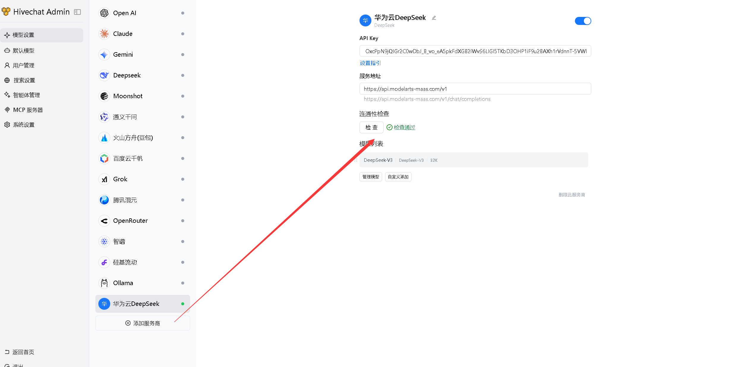Open 智能体管理 section
Image resolution: width=752 pixels, height=367 pixels.
click(42, 95)
